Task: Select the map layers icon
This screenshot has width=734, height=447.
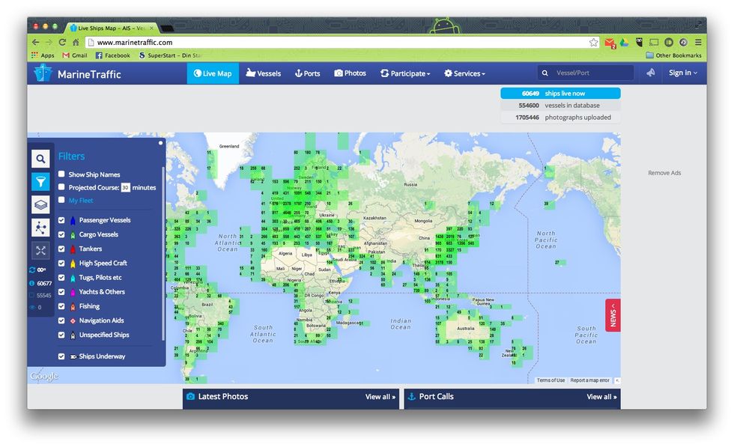Action: coord(40,204)
